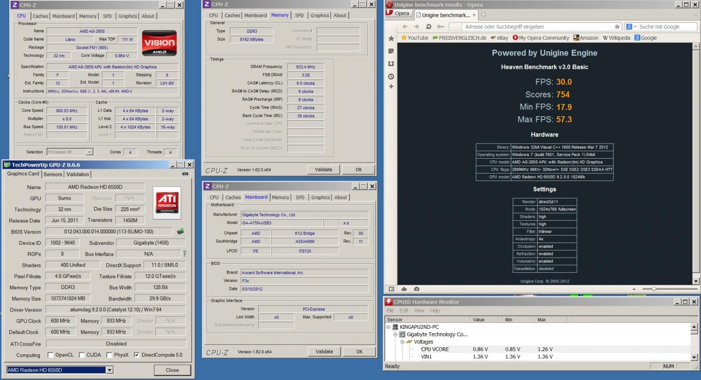Click the BIOS save chip icon in GPU-Z

[180, 231]
